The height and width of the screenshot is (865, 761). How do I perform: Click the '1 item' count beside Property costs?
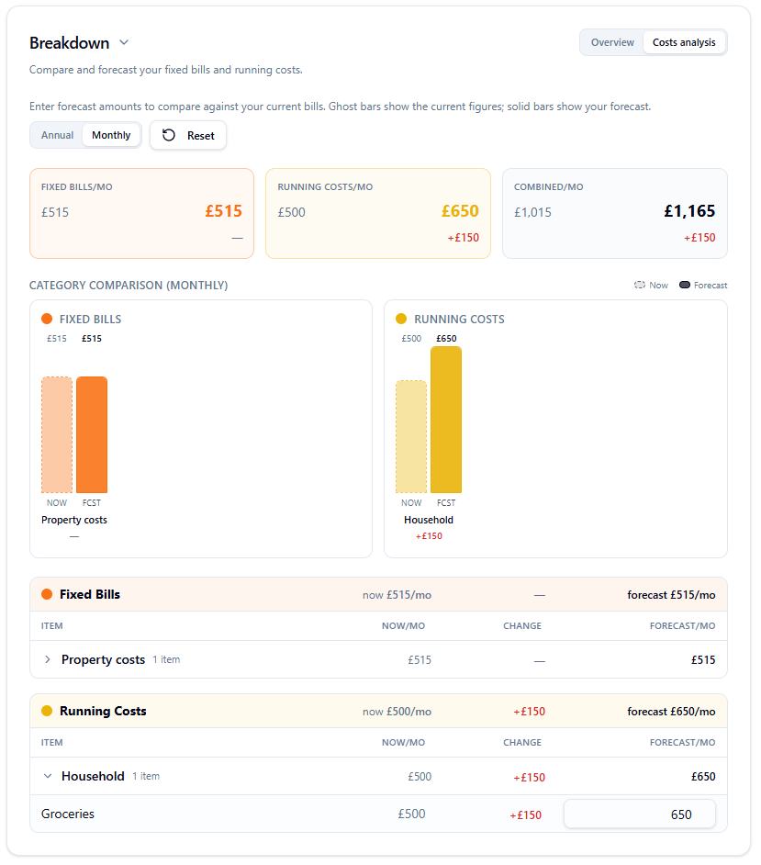166,659
